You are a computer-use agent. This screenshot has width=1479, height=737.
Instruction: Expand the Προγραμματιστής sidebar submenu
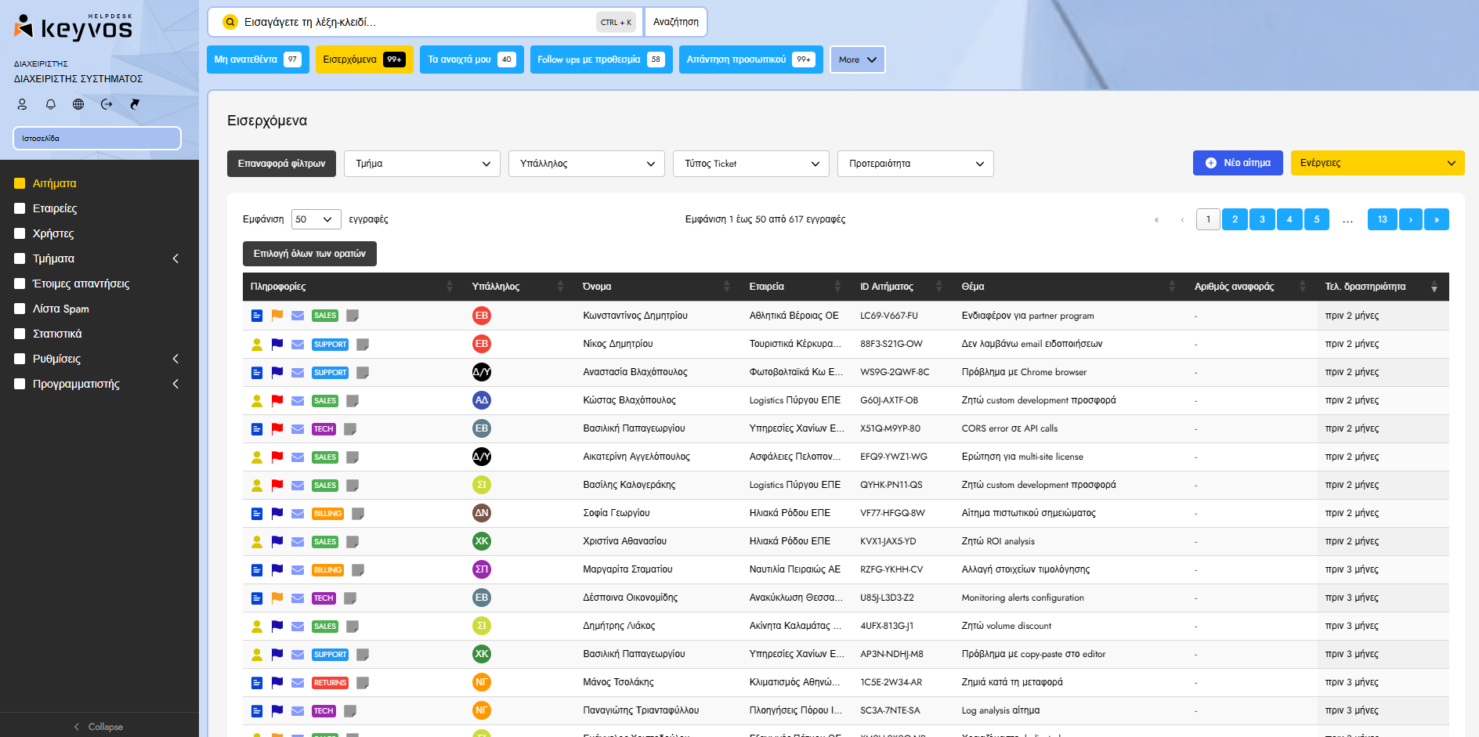pos(175,384)
